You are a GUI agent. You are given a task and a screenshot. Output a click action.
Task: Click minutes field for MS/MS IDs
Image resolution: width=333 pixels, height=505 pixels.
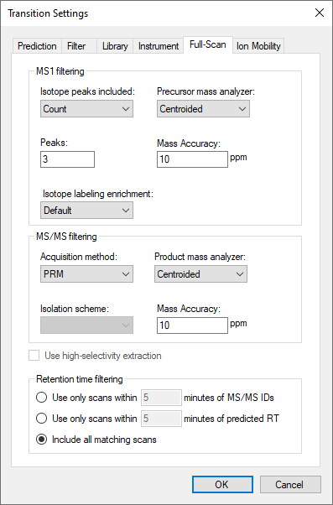(x=161, y=398)
